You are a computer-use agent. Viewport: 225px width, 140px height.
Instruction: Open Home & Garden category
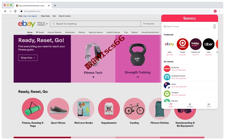coord(54,32)
